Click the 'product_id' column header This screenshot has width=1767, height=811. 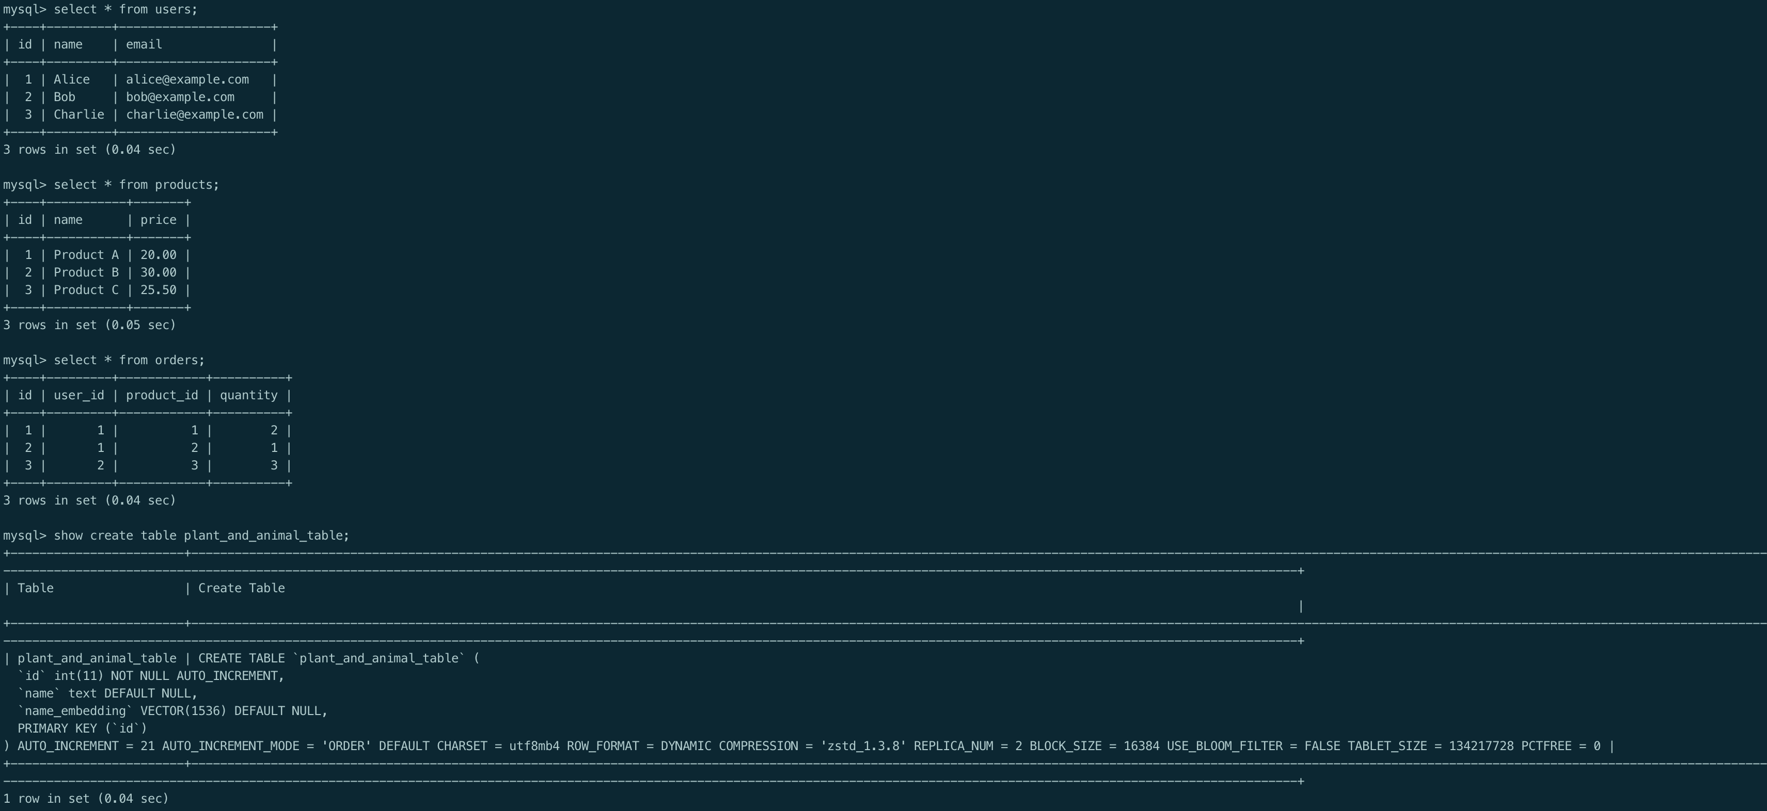(162, 396)
